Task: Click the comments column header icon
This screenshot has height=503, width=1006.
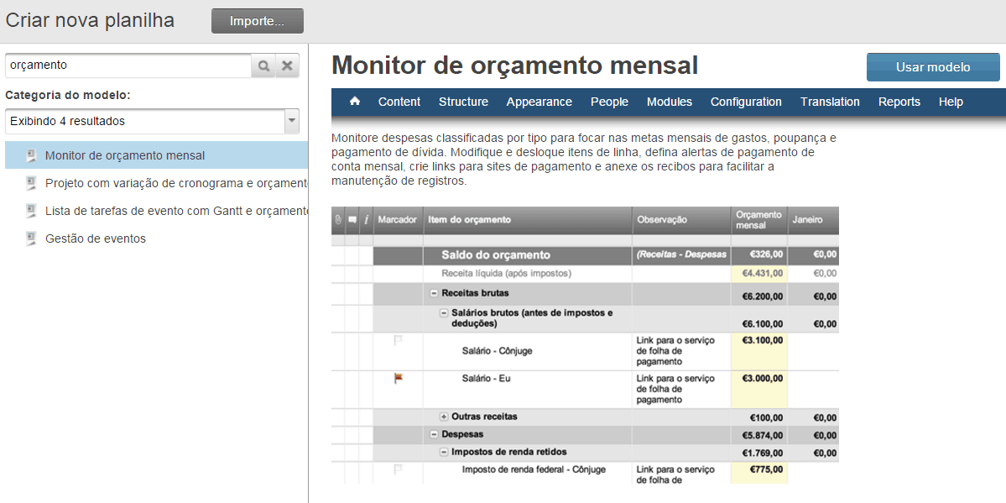Action: click(352, 220)
